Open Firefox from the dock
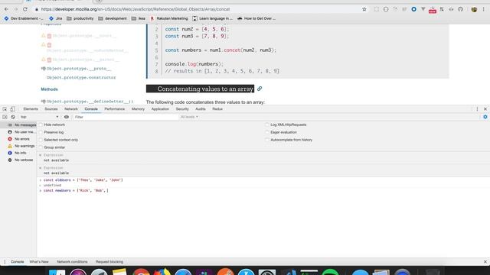490x275 pixels. [x=162, y=272]
